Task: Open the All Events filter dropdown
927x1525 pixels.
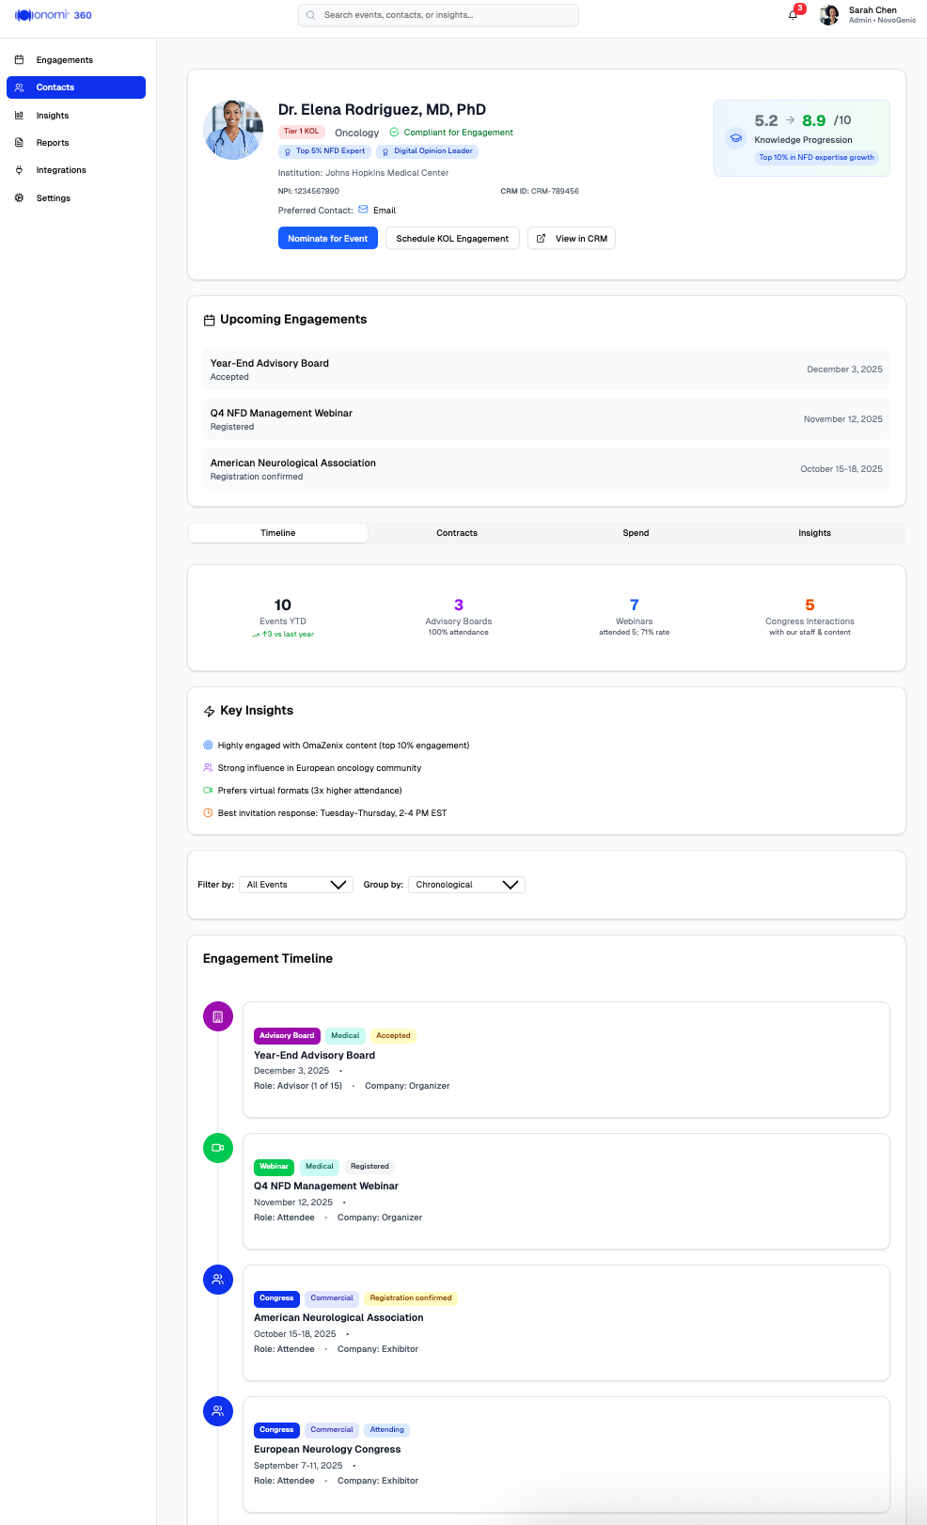Action: (x=296, y=885)
